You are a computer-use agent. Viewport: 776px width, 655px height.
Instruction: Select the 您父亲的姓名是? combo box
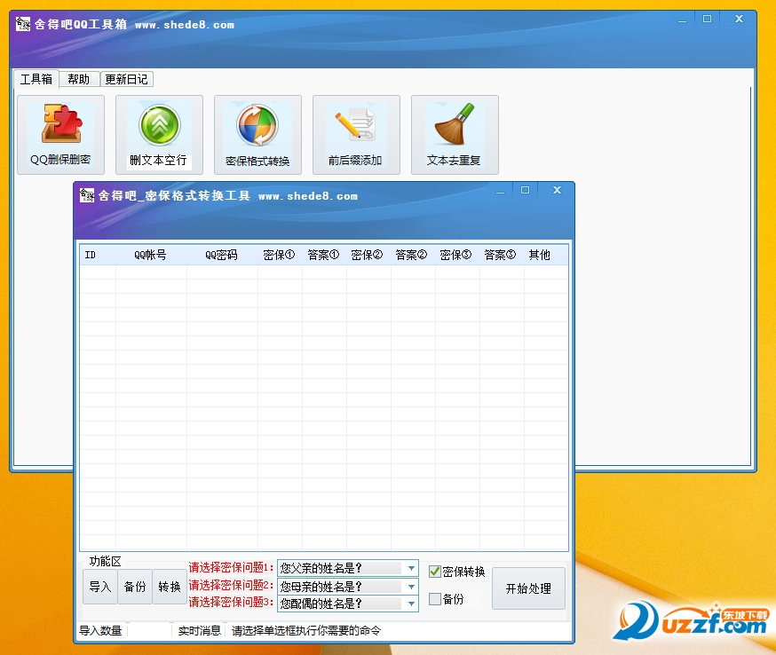coord(348,568)
